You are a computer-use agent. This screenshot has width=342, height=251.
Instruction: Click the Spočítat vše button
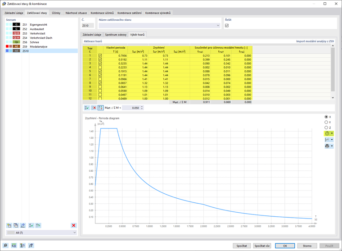[262, 246]
